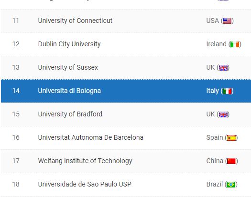Click the Italy flag icon

[227, 91]
